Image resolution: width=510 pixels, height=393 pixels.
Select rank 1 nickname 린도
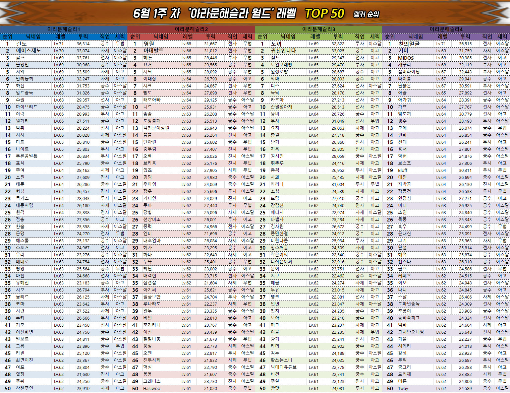pos(21,44)
